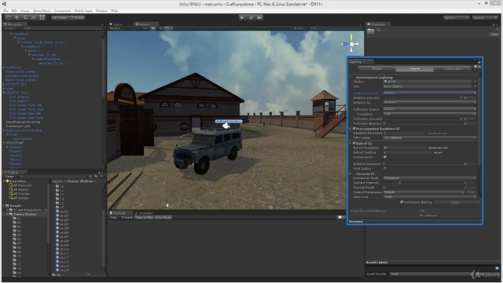Click the Build button in Lighting

coord(455,203)
